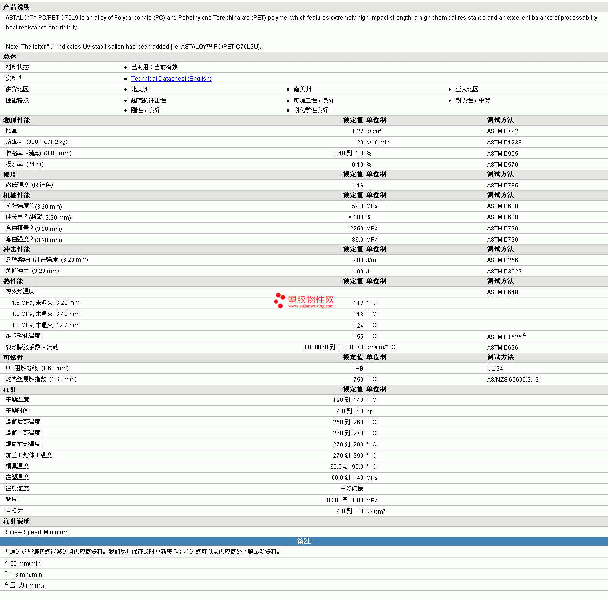The height and width of the screenshot is (602, 608).
Task: Select the flexural modulus value 2250
Action: (357, 229)
